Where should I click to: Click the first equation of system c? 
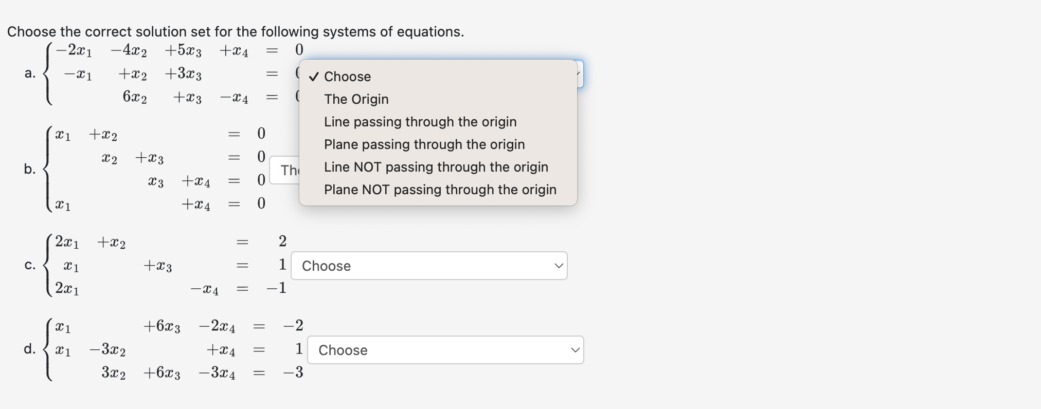tap(170, 241)
